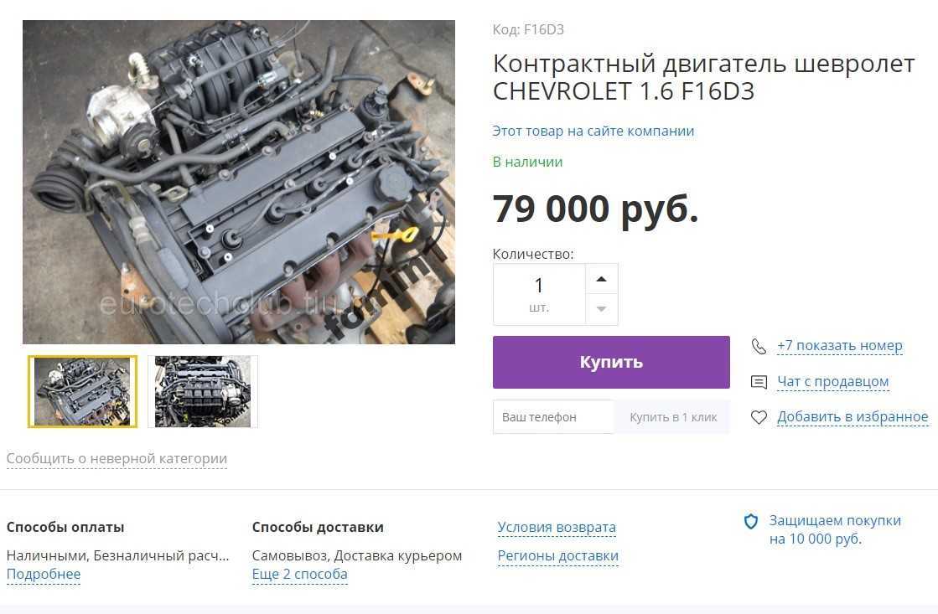
Task: Click the purchase protection shield icon
Action: pyautogui.click(x=751, y=521)
